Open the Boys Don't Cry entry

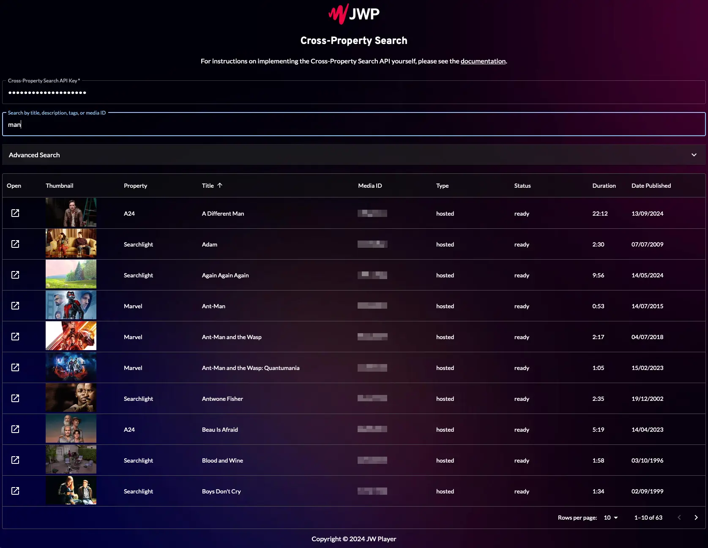pos(15,491)
